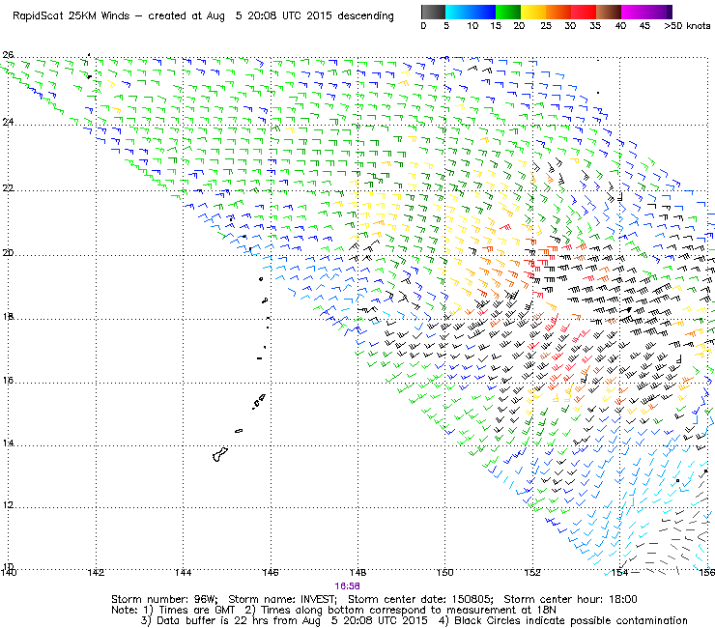Click the purple '16:58' time label
This screenshot has height=628, width=715.
(347, 586)
